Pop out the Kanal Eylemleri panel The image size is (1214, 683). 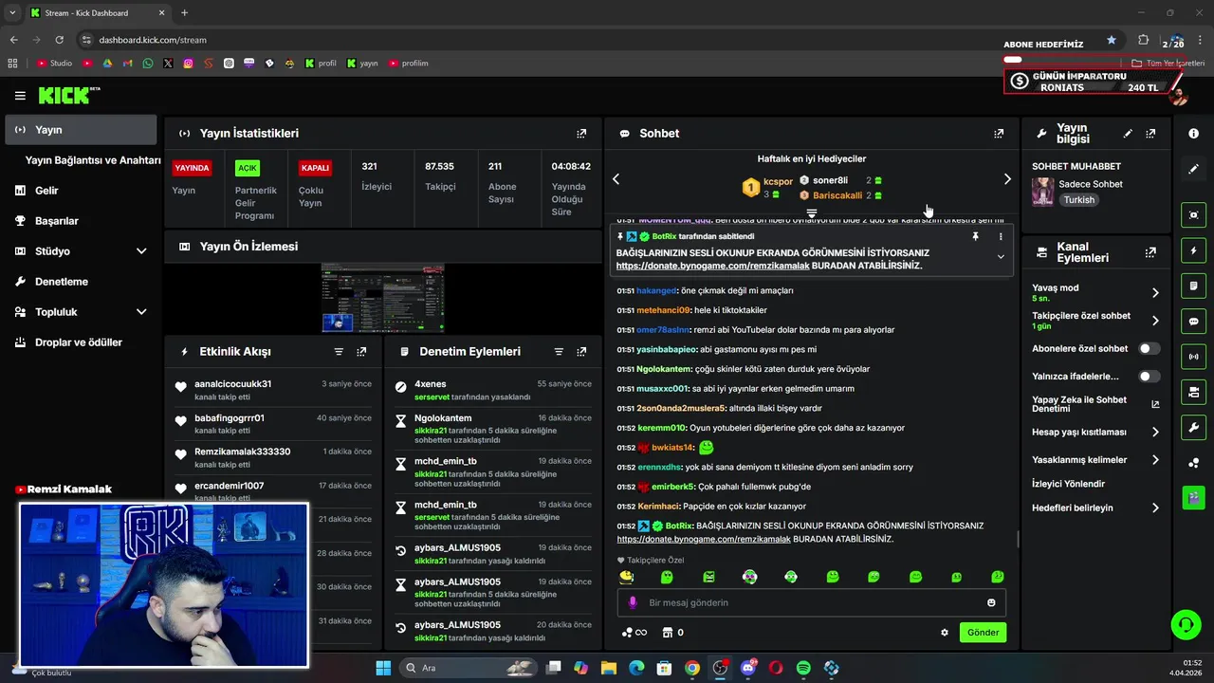(1150, 252)
